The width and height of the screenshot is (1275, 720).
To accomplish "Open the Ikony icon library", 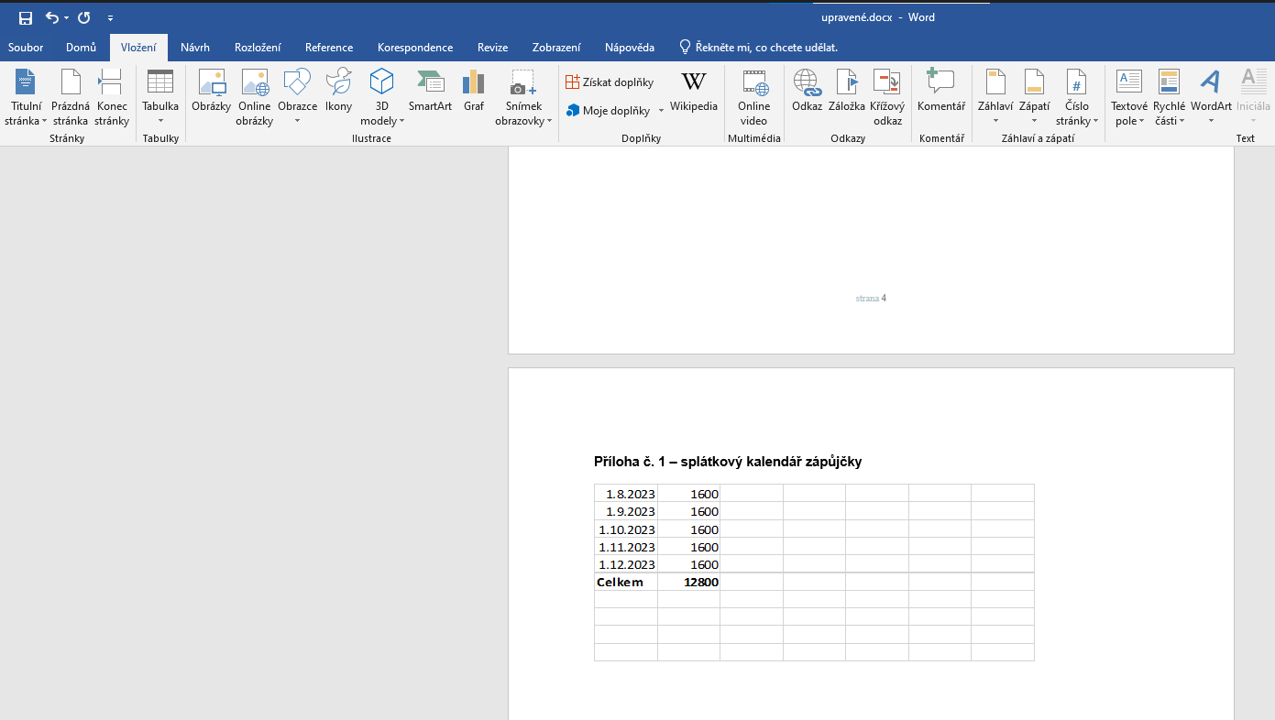I will tap(338, 92).
